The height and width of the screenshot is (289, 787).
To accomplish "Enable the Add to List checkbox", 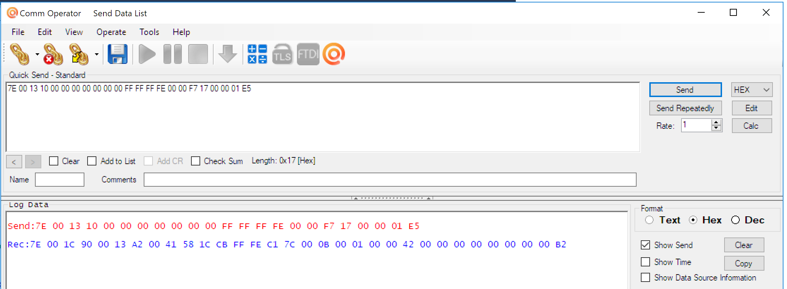I will click(92, 161).
